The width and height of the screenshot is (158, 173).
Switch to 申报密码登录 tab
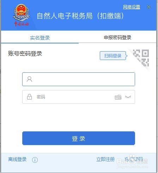coord(117,37)
